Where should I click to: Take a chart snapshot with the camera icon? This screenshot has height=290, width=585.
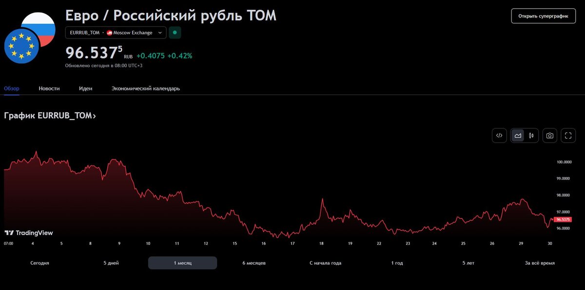pyautogui.click(x=549, y=135)
